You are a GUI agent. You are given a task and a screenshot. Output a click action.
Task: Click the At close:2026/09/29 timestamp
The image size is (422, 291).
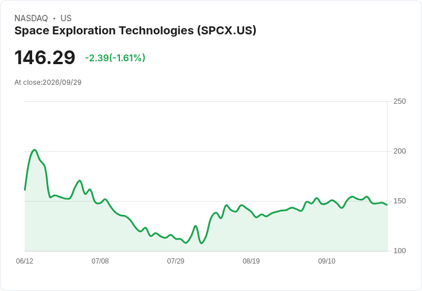point(48,82)
